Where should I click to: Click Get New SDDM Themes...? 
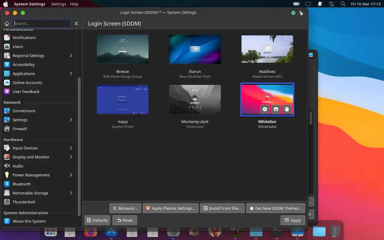[x=275, y=208]
